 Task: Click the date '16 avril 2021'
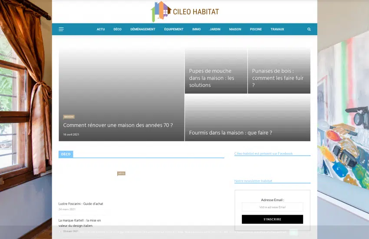(71, 134)
